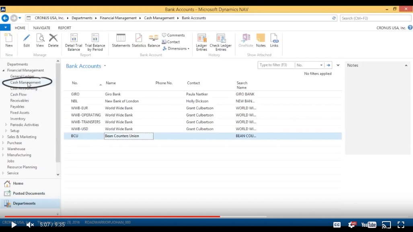Expand Periodic Activities node

pos(6,125)
